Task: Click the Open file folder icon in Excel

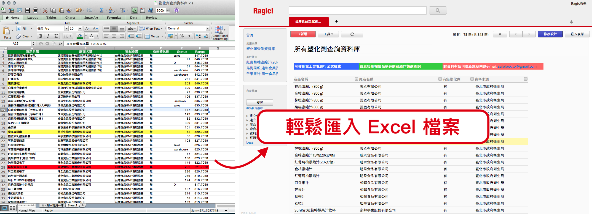Action: 20,10
